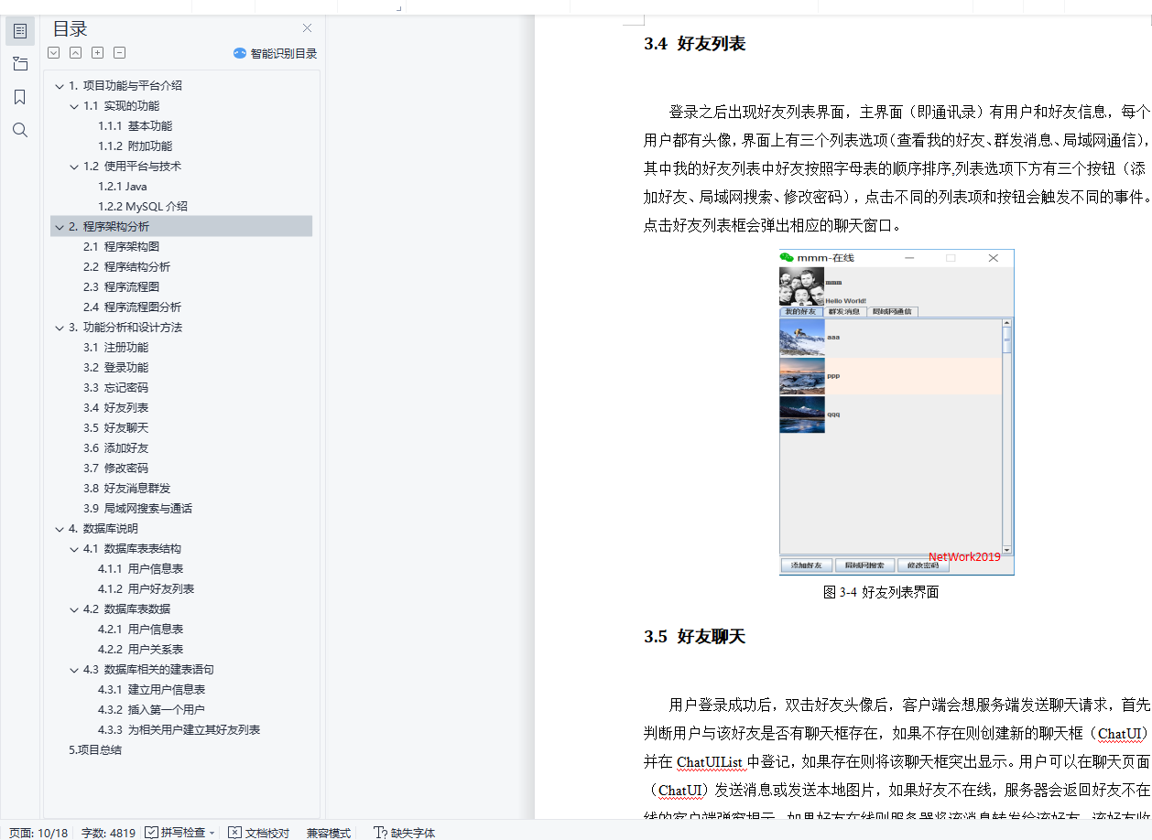Select outline row 2.1 程序架构图

point(121,247)
